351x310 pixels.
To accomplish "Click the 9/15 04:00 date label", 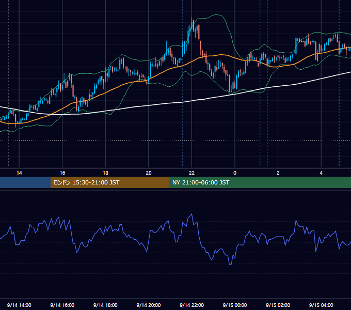I will (x=321, y=305).
